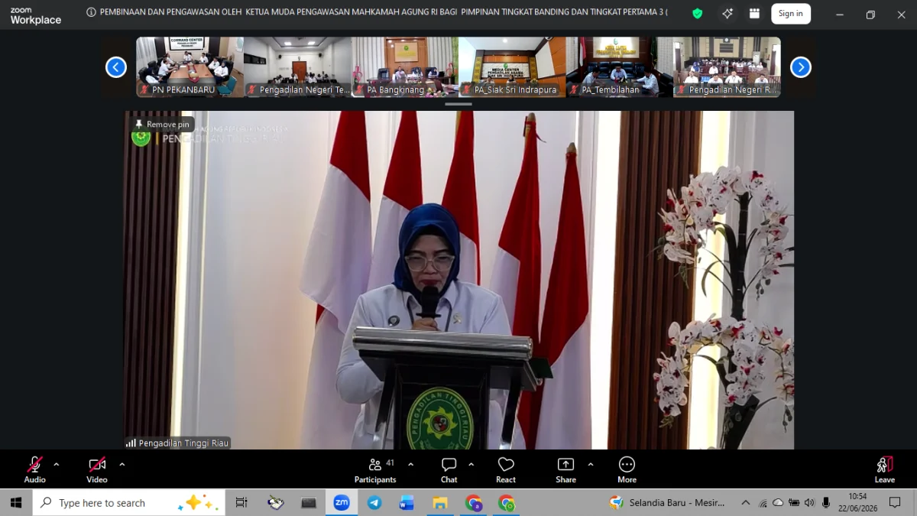This screenshot has height=516, width=917.
Task: Start screen Share
Action: click(x=565, y=469)
